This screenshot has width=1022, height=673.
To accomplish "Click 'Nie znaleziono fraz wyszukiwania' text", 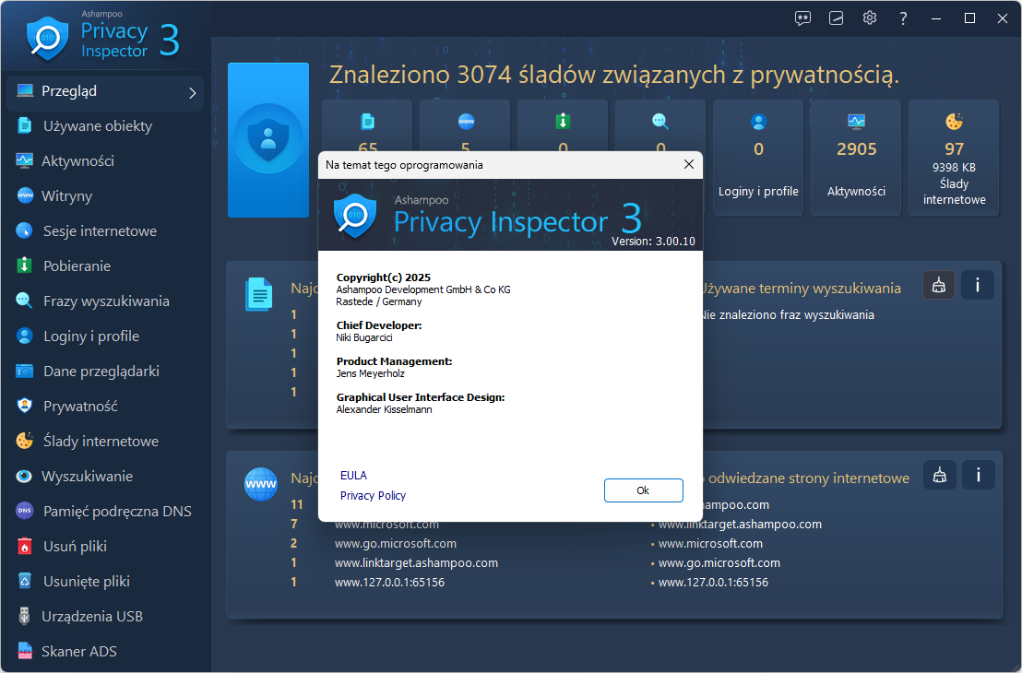I will pyautogui.click(x=789, y=314).
